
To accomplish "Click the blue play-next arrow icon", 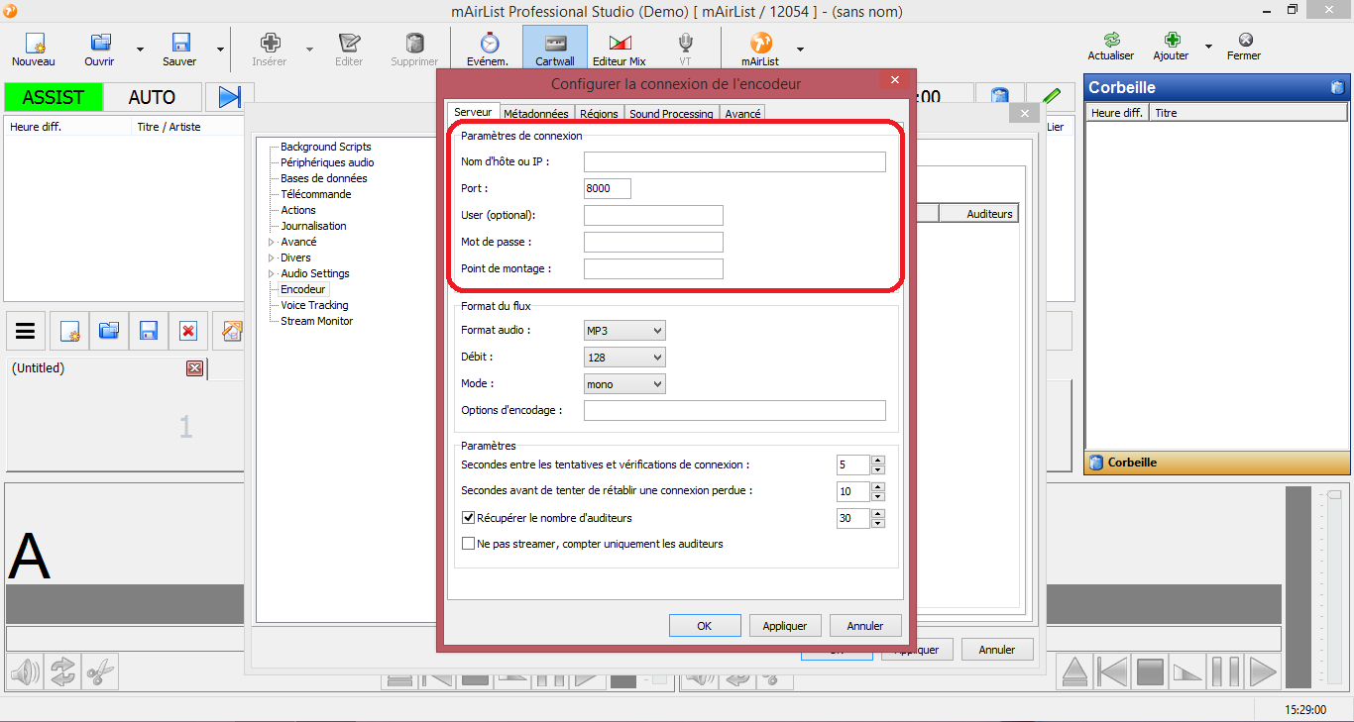I will click(229, 97).
